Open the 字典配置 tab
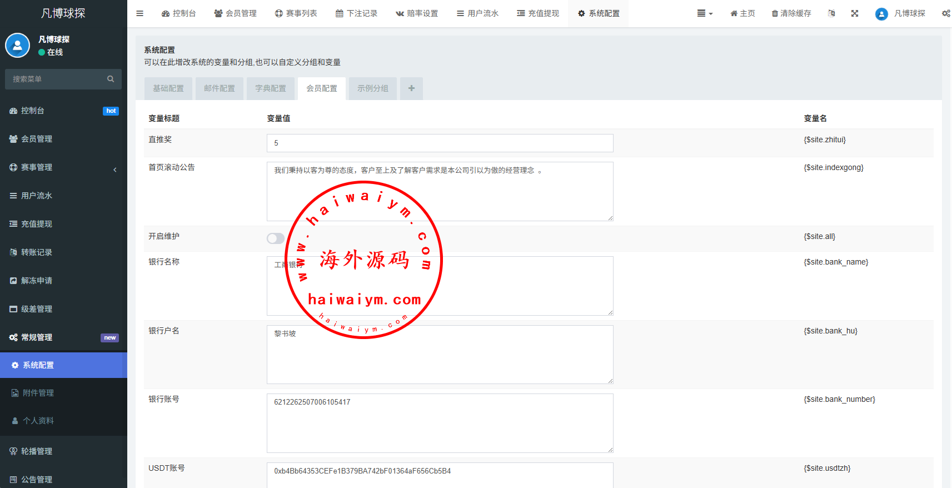Image resolution: width=952 pixels, height=488 pixels. point(271,88)
